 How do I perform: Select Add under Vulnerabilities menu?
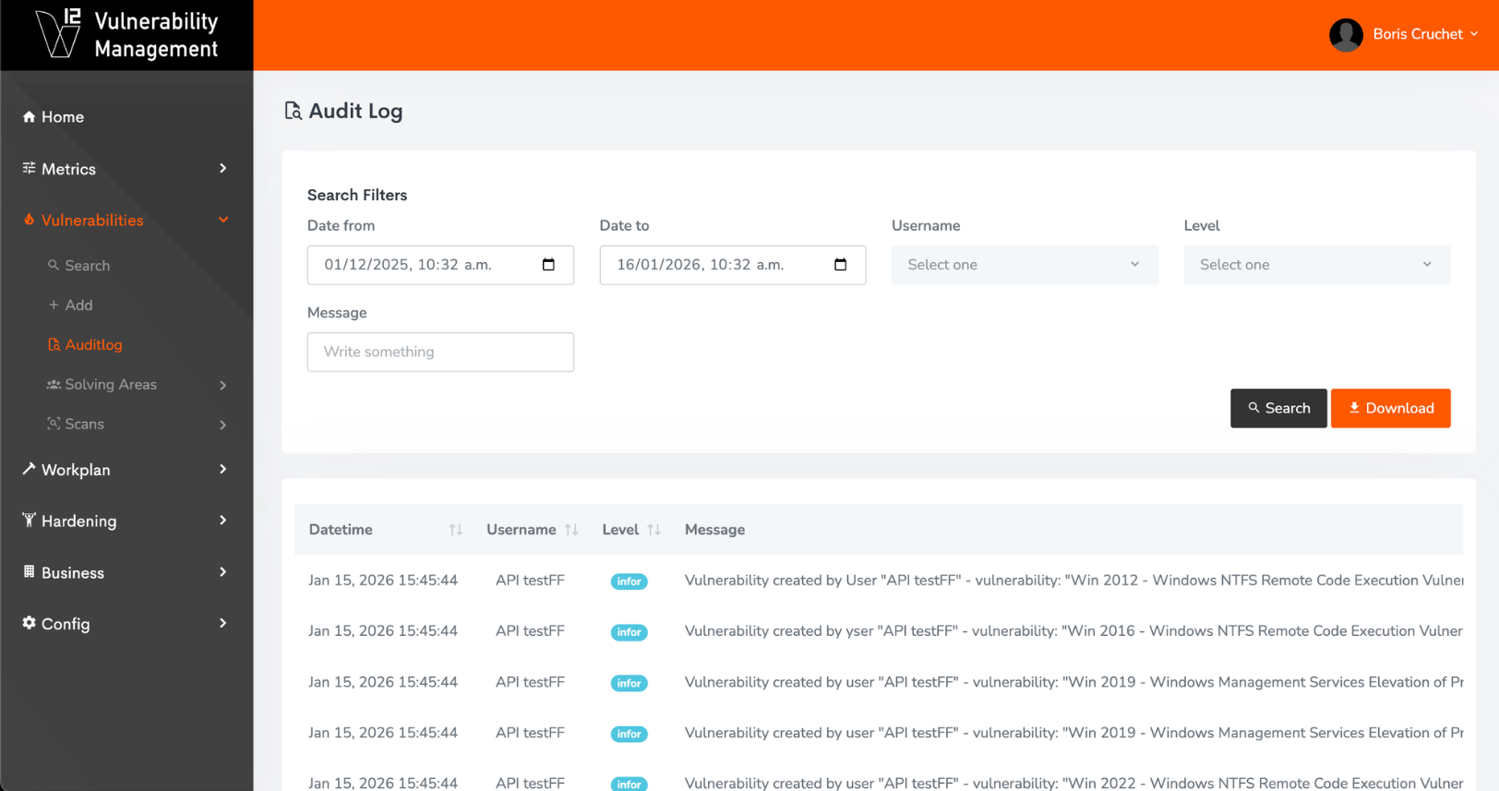click(x=78, y=306)
